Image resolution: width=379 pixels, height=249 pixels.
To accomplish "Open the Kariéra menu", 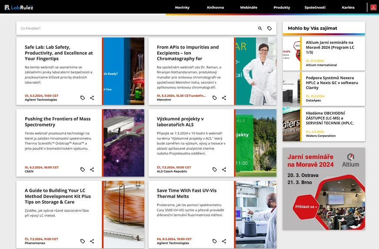I will pyautogui.click(x=348, y=7).
